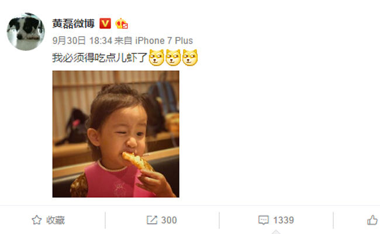Click the 收藏 text label
Image resolution: width=380 pixels, height=234 pixels.
(56, 220)
